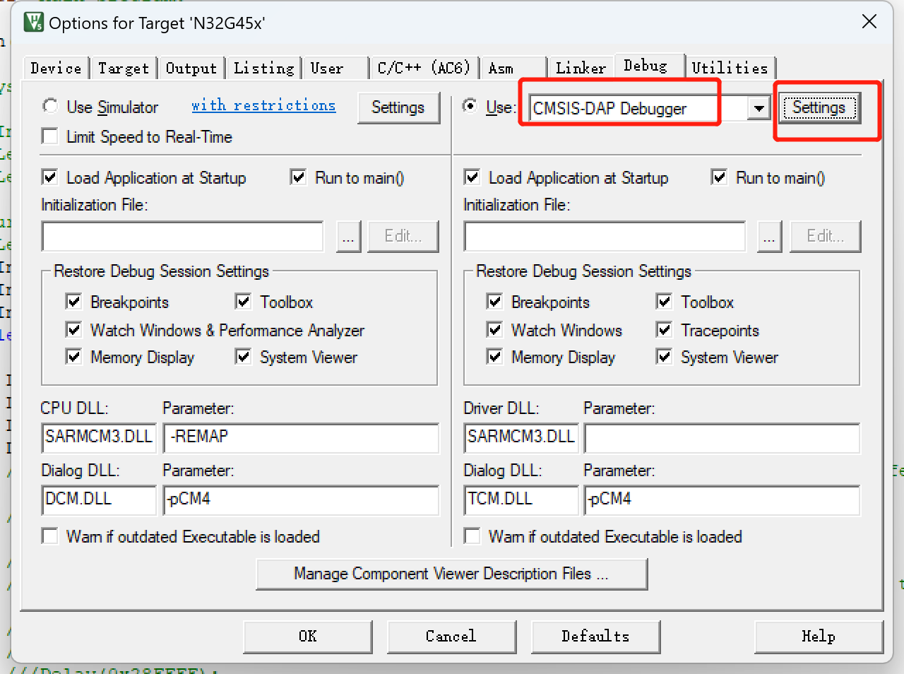Image resolution: width=904 pixels, height=674 pixels.
Task: Enable debugger Warn if outdated Executable checkbox
Action: click(x=472, y=536)
